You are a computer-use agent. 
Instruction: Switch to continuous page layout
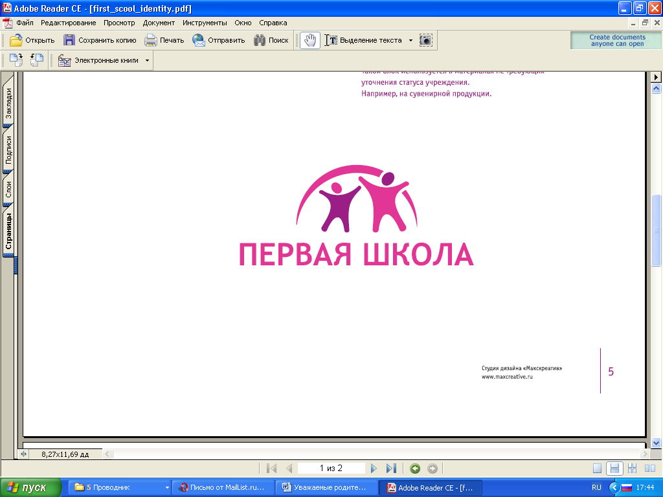(614, 469)
